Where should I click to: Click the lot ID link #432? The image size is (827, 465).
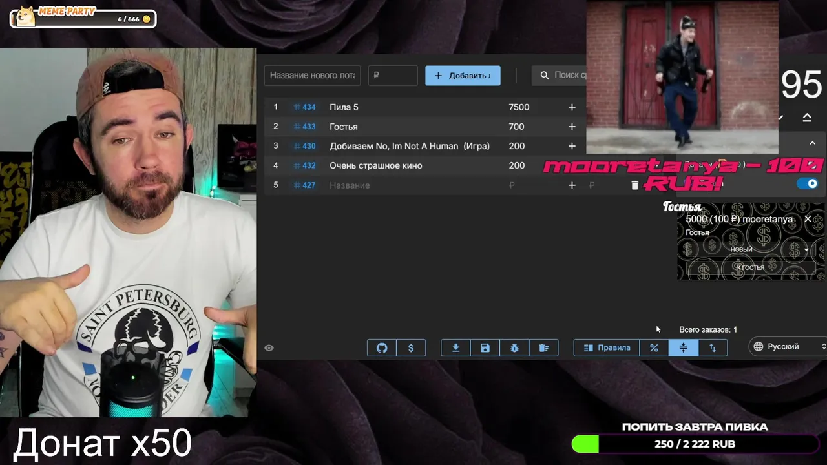click(304, 165)
